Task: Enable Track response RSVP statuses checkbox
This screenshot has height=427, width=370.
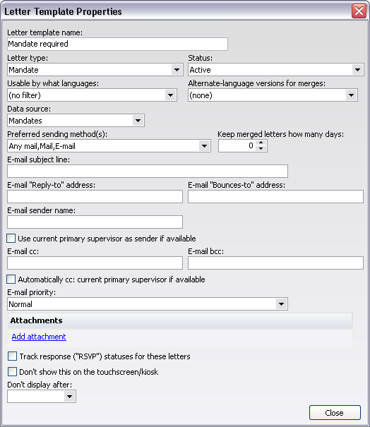Action: click(x=12, y=356)
